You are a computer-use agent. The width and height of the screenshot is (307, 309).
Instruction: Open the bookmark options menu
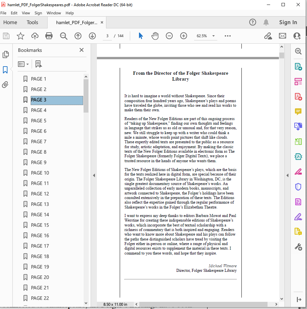[23, 64]
